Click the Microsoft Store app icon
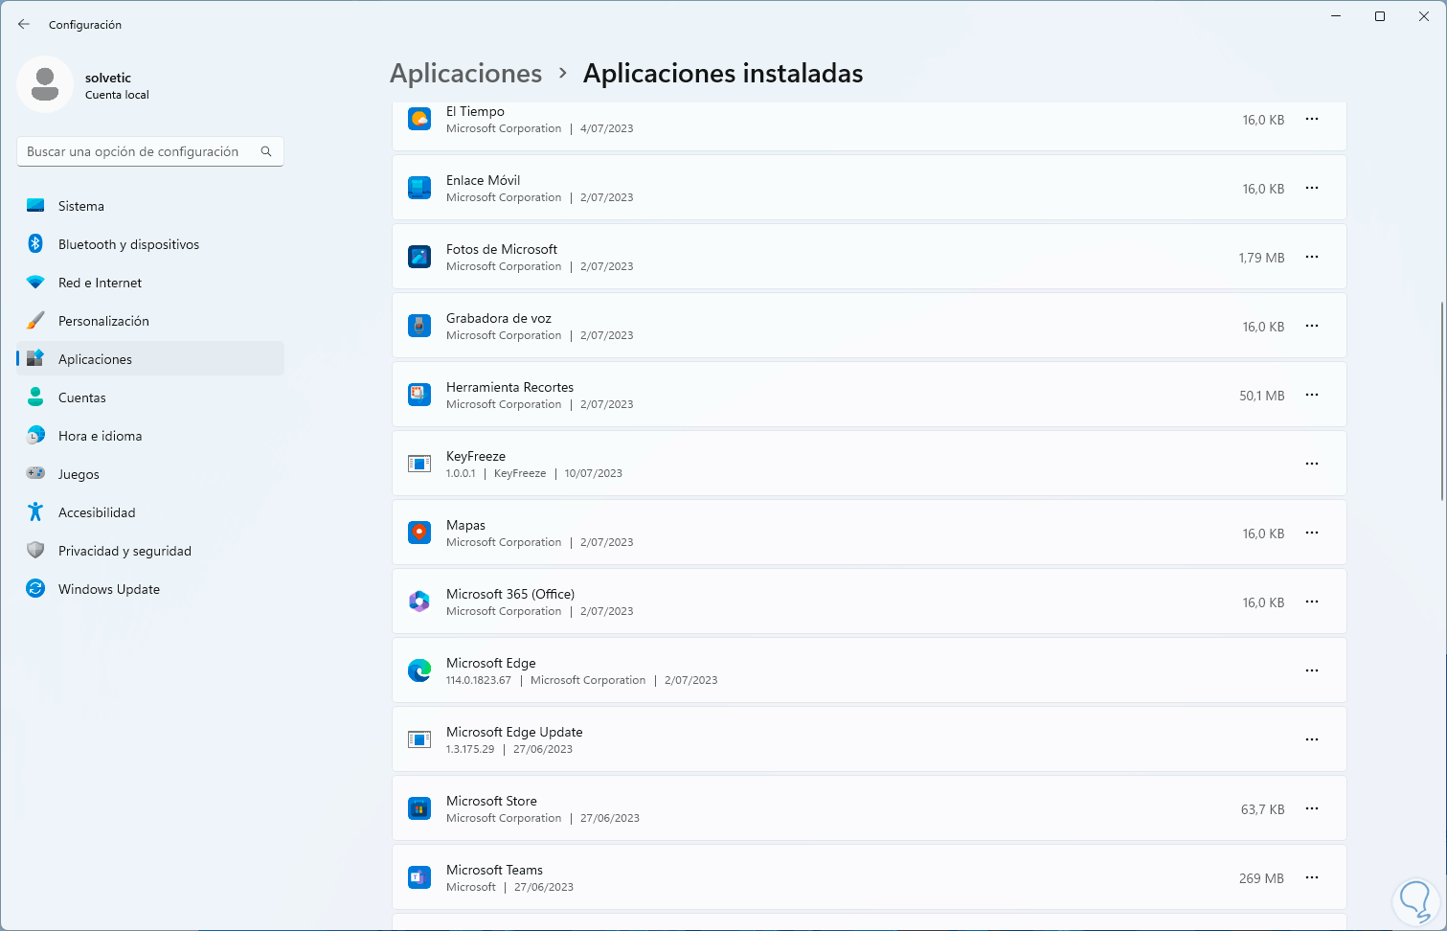The width and height of the screenshot is (1447, 931). point(419,808)
